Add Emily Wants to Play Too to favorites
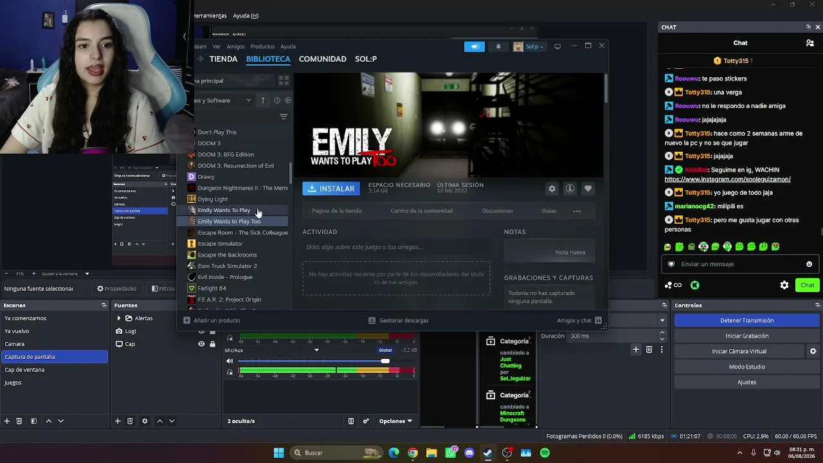 [588, 188]
